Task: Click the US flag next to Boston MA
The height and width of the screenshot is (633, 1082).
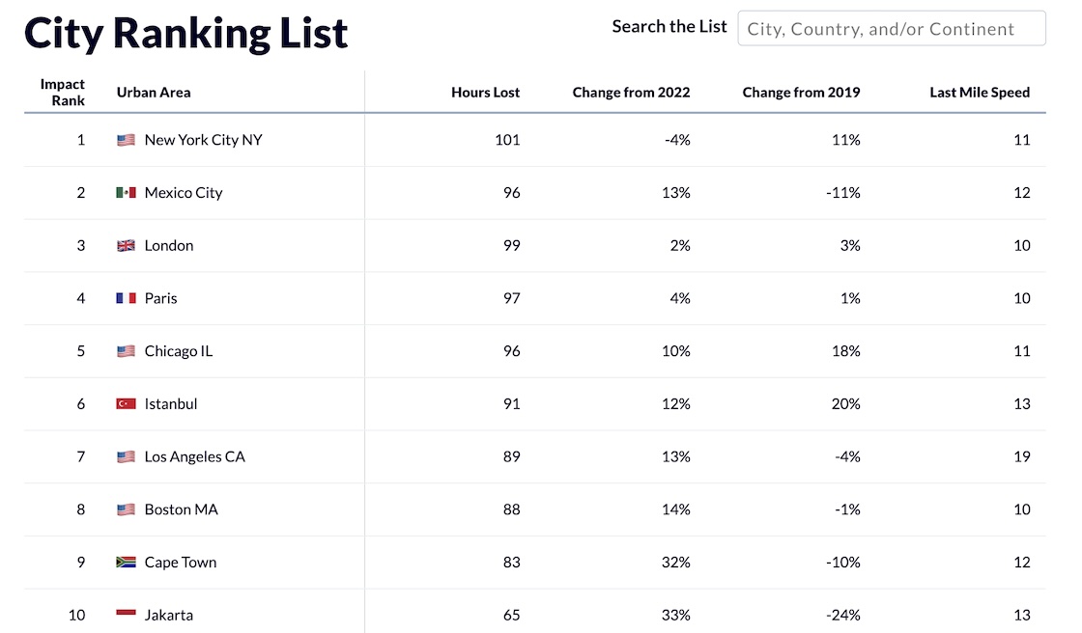Action: coord(126,509)
